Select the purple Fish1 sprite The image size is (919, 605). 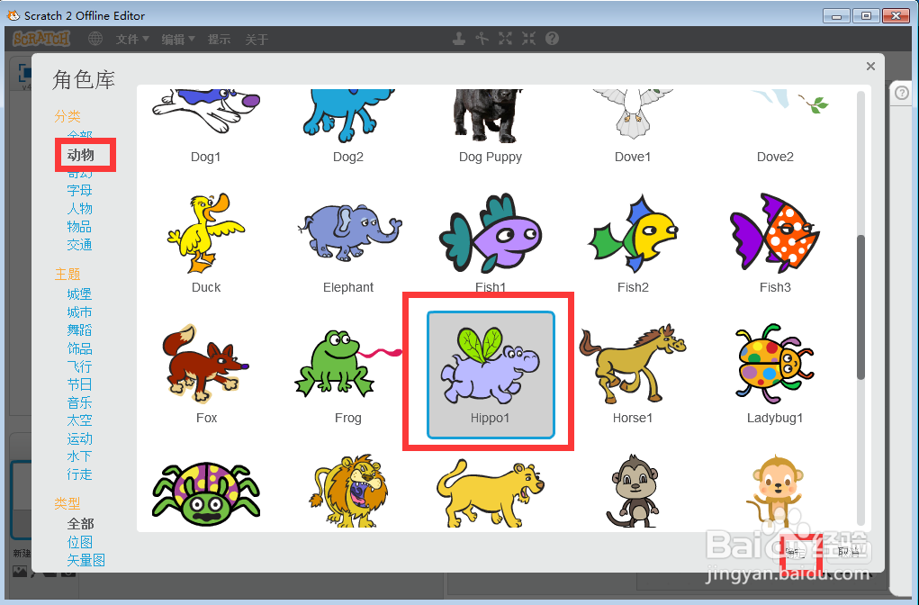click(x=491, y=243)
